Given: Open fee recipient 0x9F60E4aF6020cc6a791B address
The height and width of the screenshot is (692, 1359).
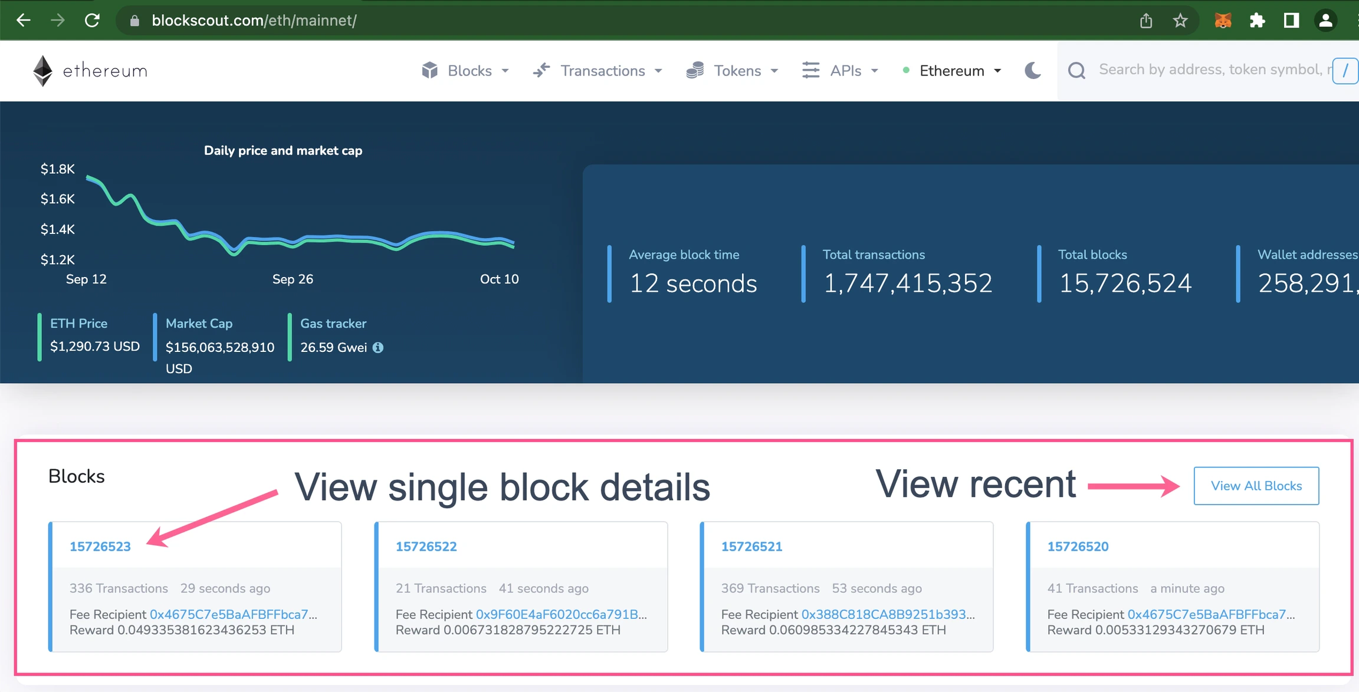Looking at the screenshot, I should 560,614.
